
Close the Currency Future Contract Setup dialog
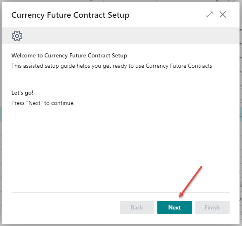coord(223,14)
